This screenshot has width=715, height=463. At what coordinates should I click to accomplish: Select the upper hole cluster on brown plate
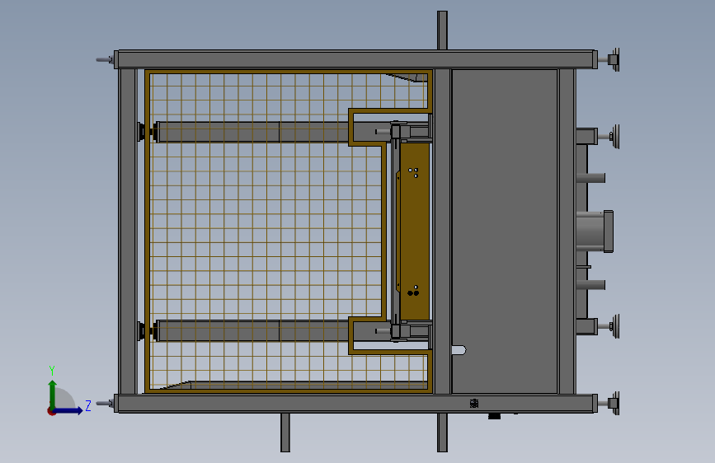pyautogui.click(x=413, y=173)
